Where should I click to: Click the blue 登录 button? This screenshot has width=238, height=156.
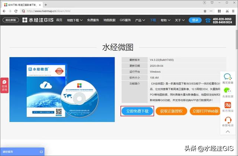pyautogui.click(x=195, y=20)
